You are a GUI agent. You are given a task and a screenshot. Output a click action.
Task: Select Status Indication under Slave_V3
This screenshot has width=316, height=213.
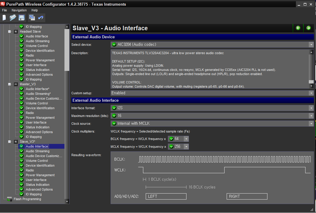pos(37,185)
